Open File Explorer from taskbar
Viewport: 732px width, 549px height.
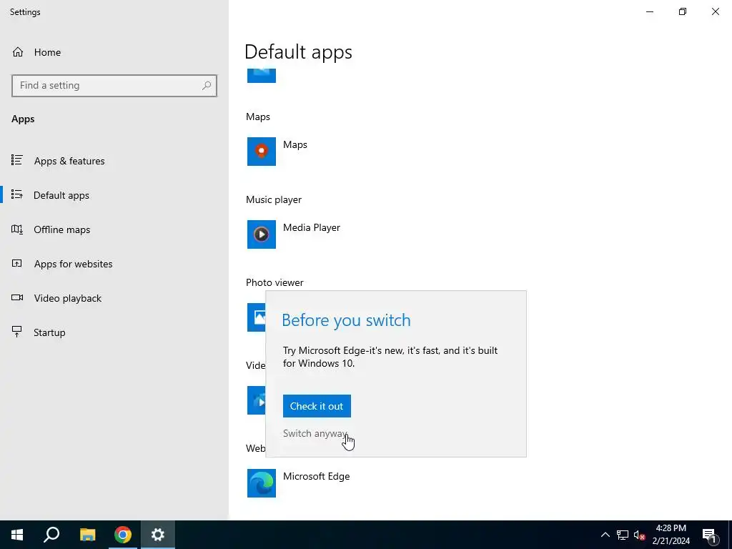87,535
